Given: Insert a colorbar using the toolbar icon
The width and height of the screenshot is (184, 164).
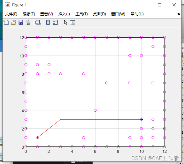Looking at the screenshot, I should click(x=48, y=22).
